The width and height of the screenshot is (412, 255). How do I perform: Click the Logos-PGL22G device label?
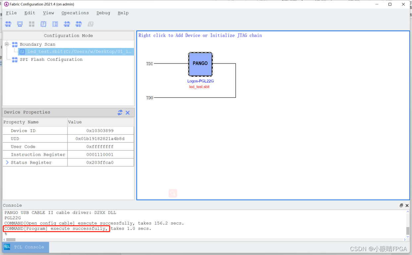[x=201, y=81]
